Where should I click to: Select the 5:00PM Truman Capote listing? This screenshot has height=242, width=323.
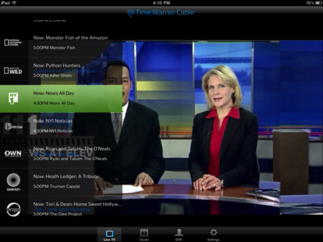click(57, 186)
